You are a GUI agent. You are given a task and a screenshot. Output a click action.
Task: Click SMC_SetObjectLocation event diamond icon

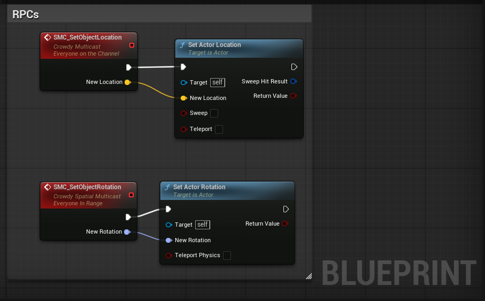(48, 37)
